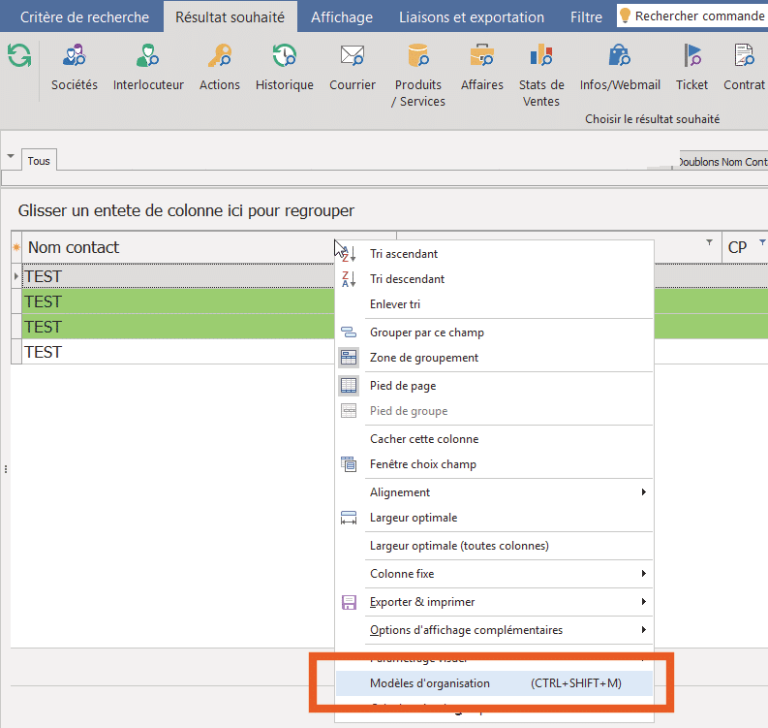Screen dimensions: 768x728
Task: Switch to the Affichage ribbon tab
Action: point(341,16)
